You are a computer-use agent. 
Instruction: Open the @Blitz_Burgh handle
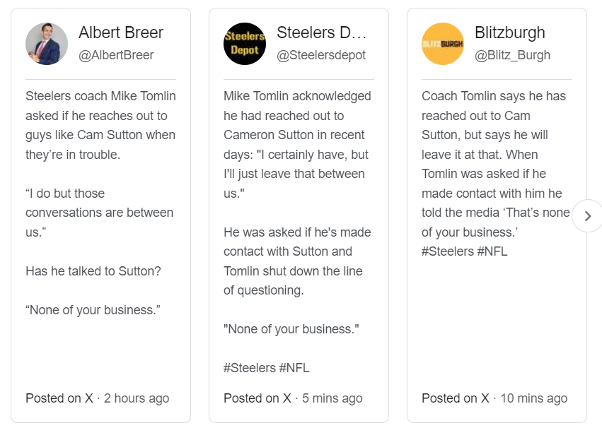pos(512,55)
